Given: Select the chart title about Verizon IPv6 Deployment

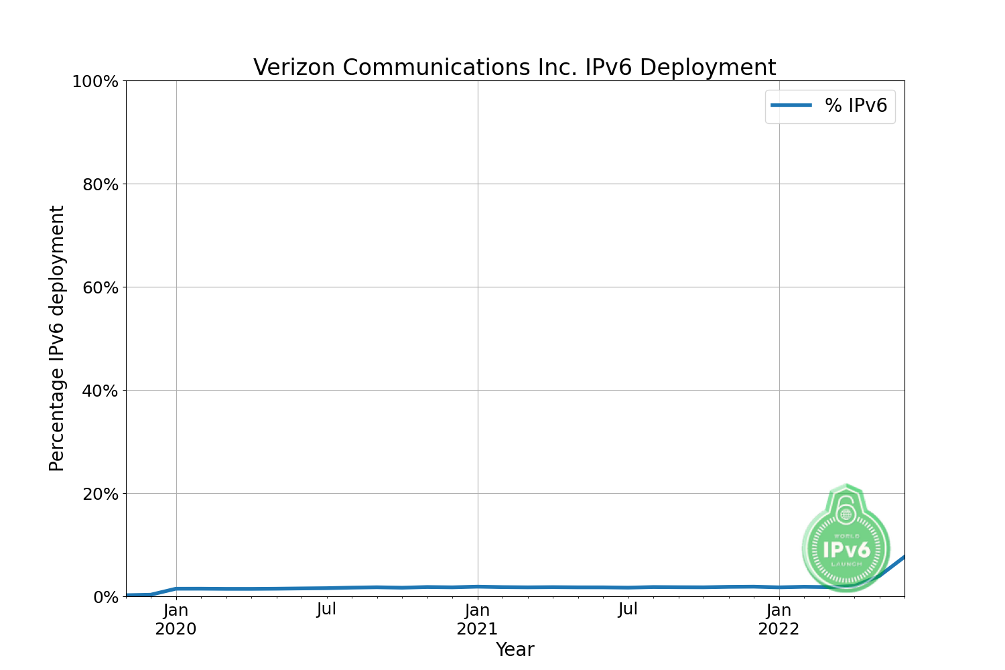Looking at the screenshot, I should pos(514,68).
